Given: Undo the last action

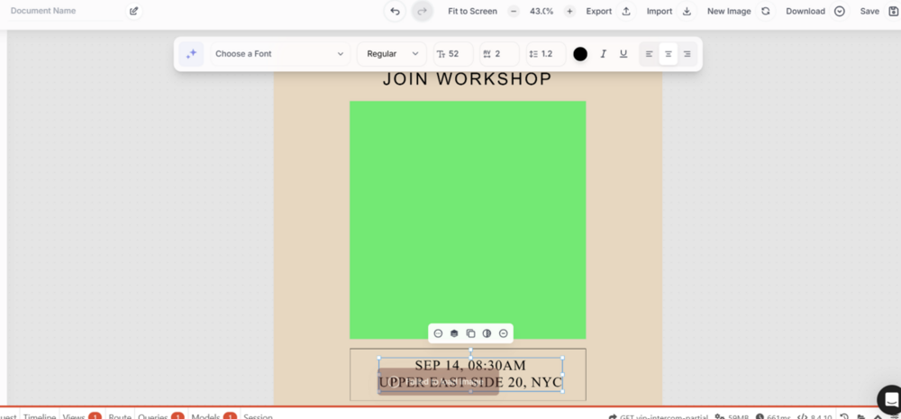Looking at the screenshot, I should tap(395, 11).
